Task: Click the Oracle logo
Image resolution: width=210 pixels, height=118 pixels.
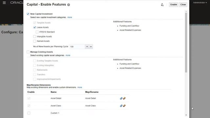Action: click(x=17, y=3)
